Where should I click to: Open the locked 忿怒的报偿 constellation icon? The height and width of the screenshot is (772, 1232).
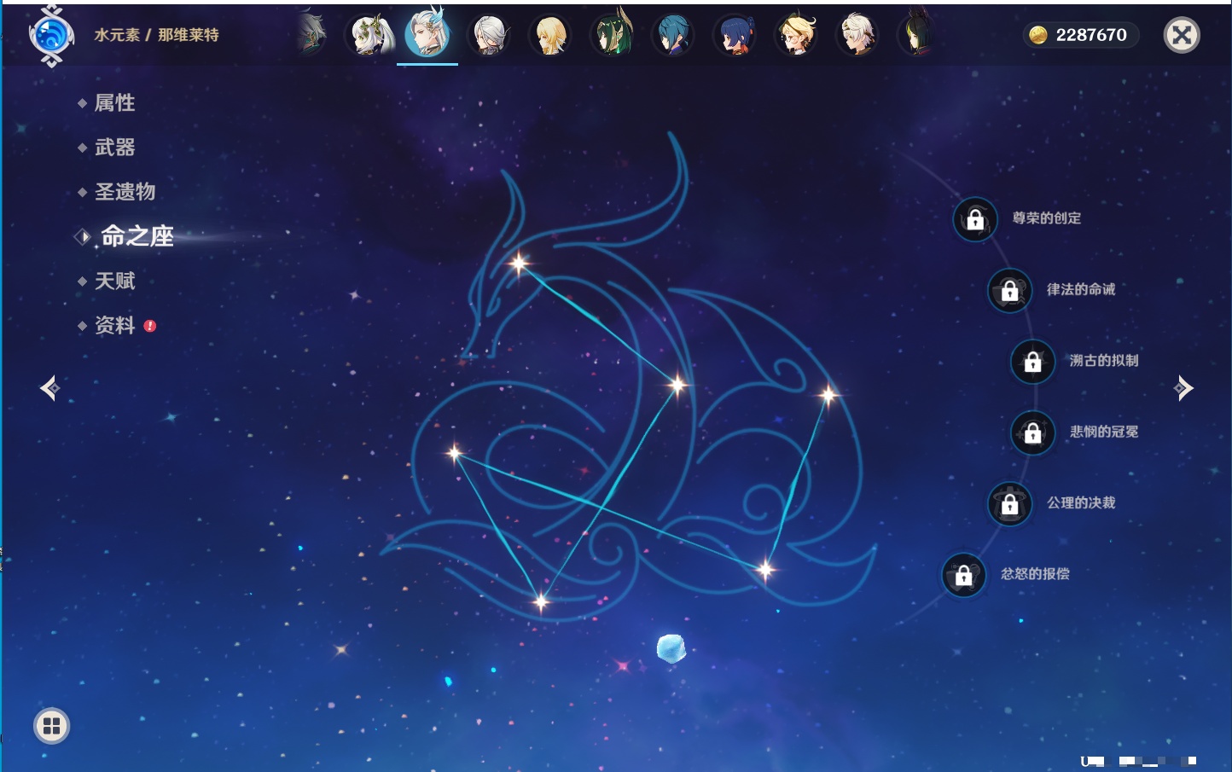[x=963, y=575]
